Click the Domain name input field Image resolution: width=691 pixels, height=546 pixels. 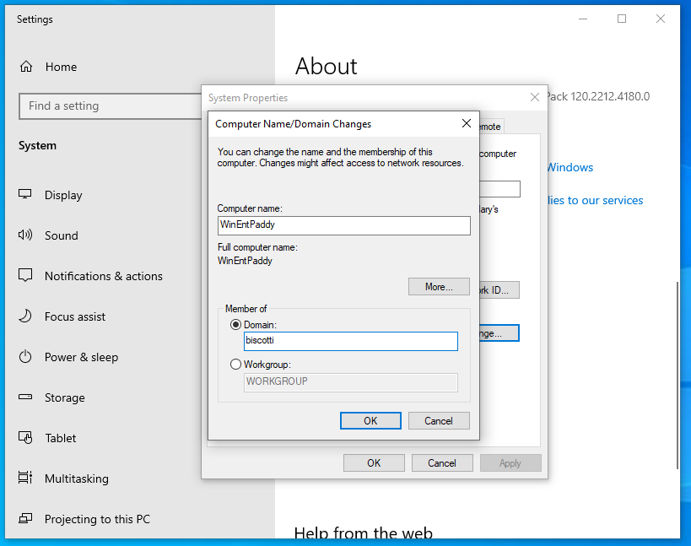click(350, 341)
